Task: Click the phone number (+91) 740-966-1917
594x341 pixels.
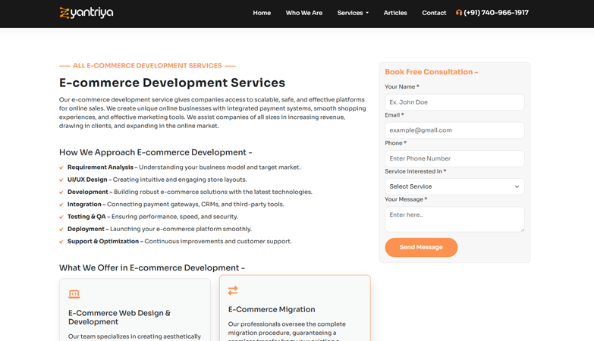Action: tap(496, 13)
